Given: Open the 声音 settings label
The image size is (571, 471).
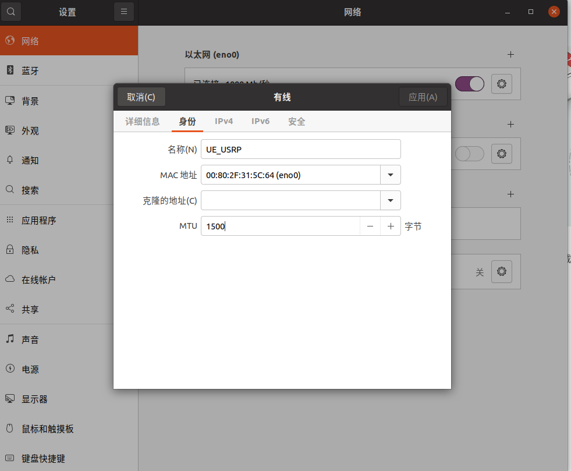Looking at the screenshot, I should click(30, 339).
